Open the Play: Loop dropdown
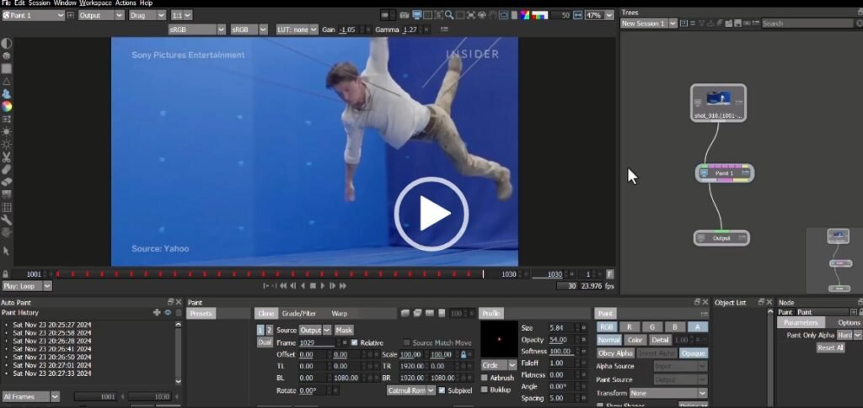 [x=27, y=286]
